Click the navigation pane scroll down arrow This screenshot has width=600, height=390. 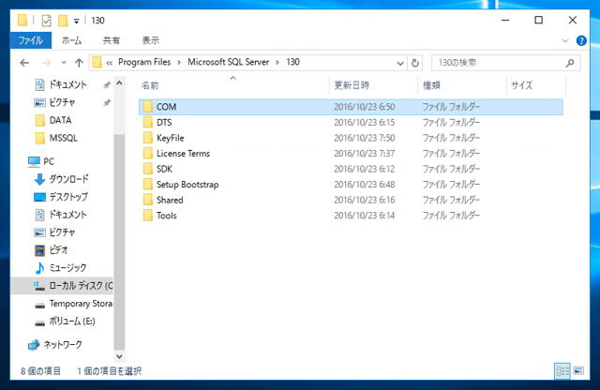click(x=119, y=356)
